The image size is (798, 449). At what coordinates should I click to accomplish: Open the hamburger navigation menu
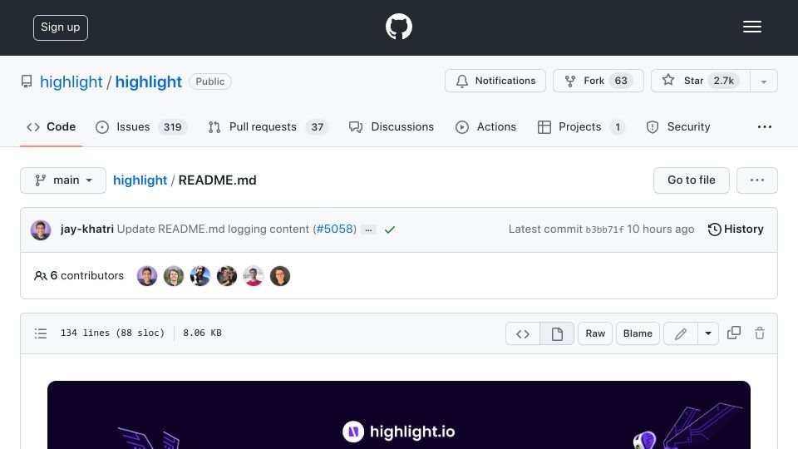[751, 27]
